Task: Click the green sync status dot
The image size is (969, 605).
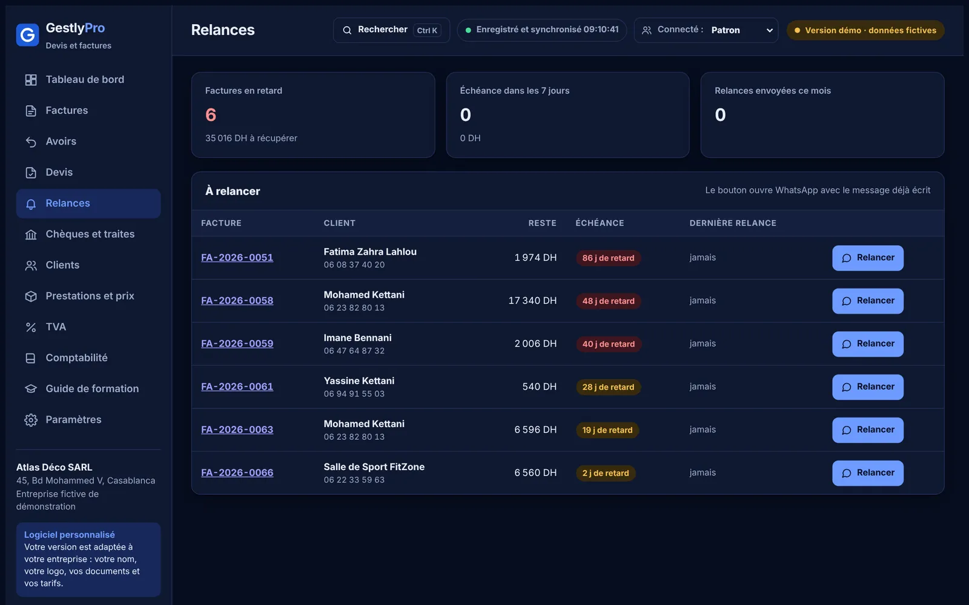Action: click(468, 30)
